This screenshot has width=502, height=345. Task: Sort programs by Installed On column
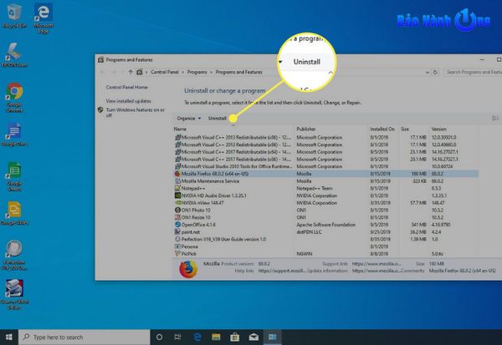[x=382, y=129]
